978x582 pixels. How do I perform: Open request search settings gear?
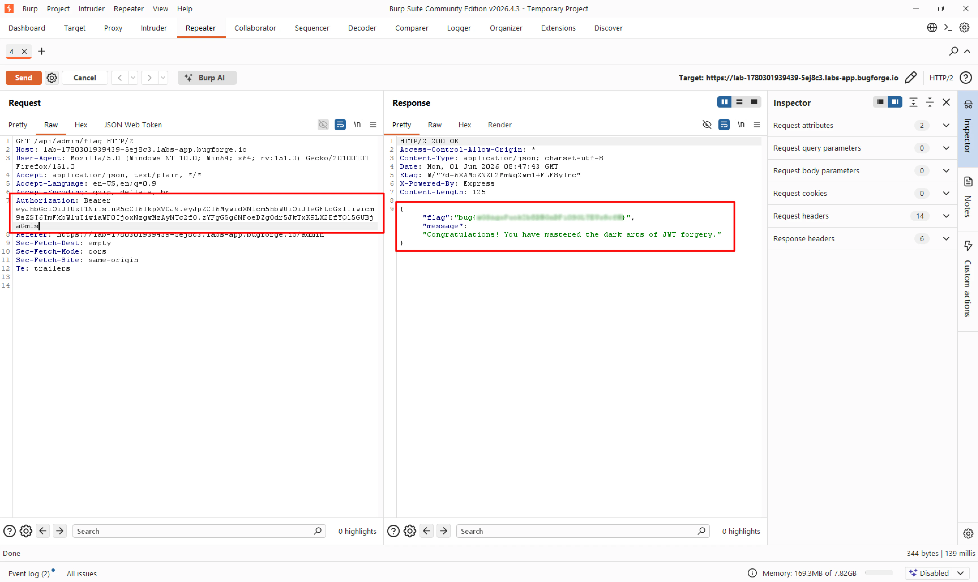pos(26,531)
